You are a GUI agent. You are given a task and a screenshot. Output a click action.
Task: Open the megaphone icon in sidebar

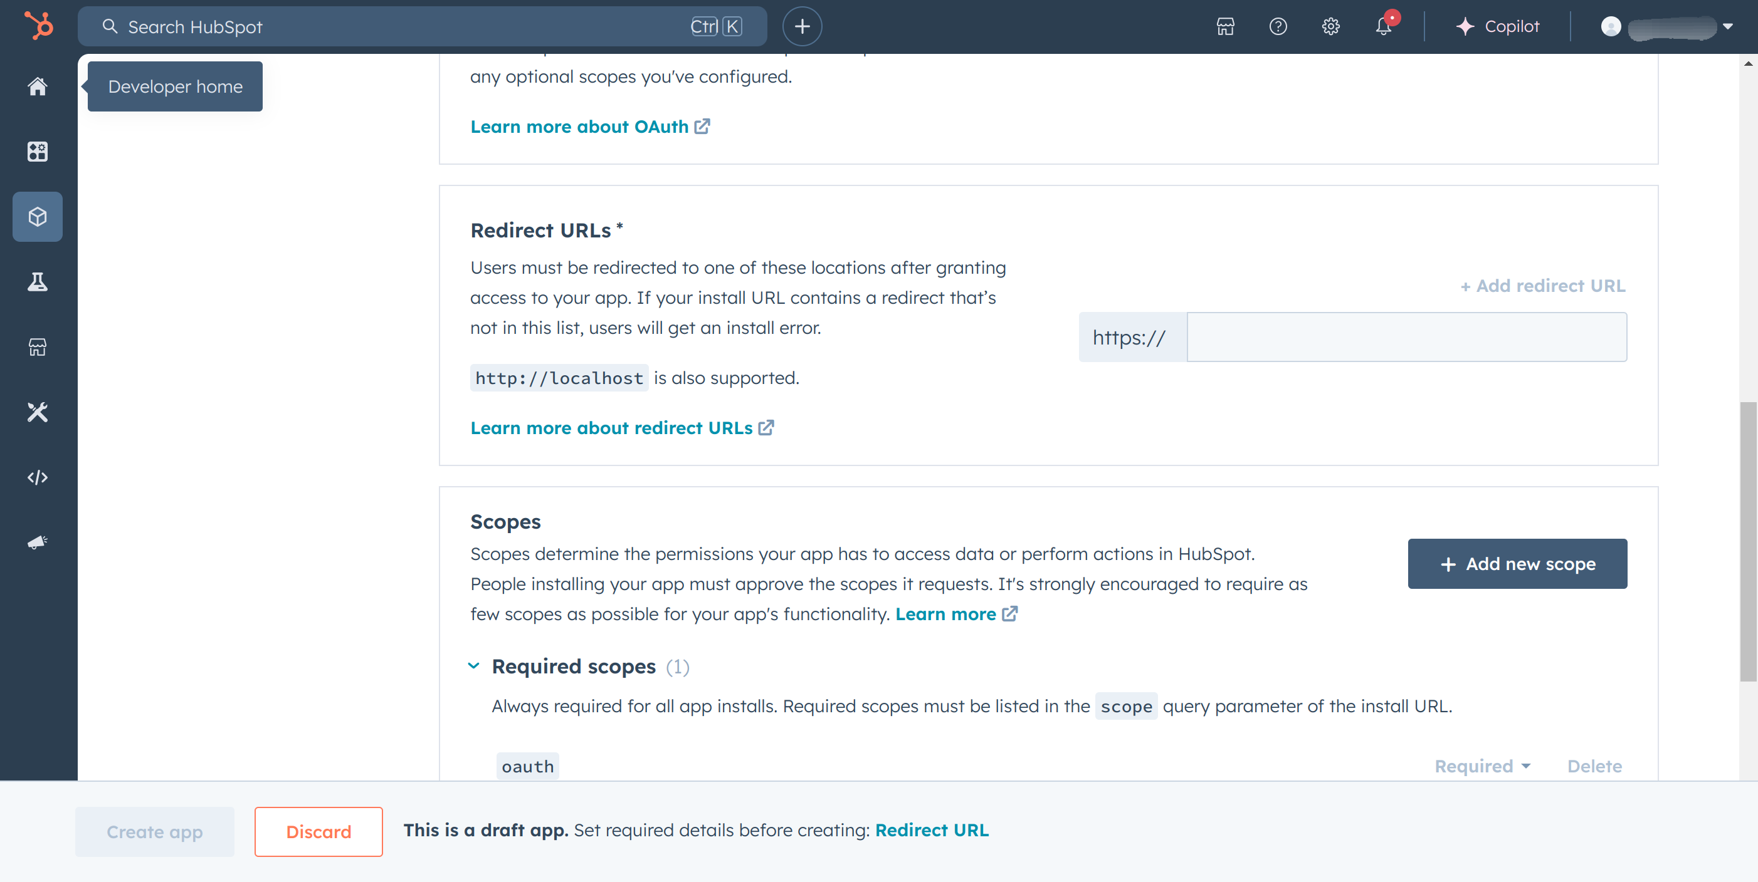[38, 542]
